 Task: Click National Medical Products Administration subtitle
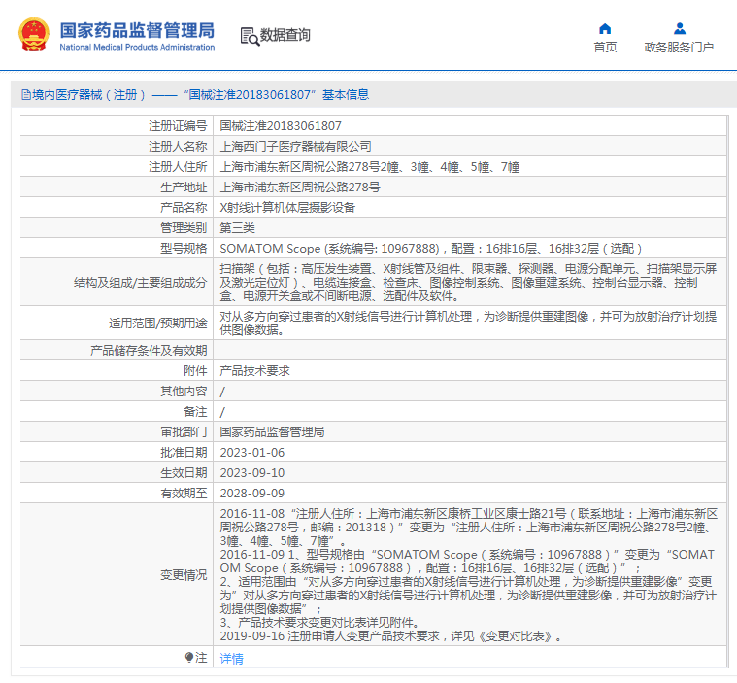(137, 47)
